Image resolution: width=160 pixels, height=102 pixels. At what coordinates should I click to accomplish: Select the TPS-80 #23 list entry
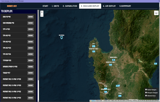(18, 48)
